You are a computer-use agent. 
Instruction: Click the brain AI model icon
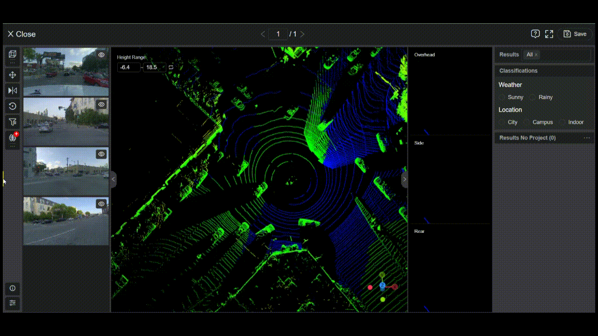click(x=13, y=137)
